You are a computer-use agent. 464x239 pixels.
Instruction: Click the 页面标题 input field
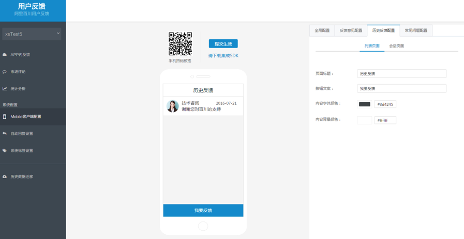point(401,74)
